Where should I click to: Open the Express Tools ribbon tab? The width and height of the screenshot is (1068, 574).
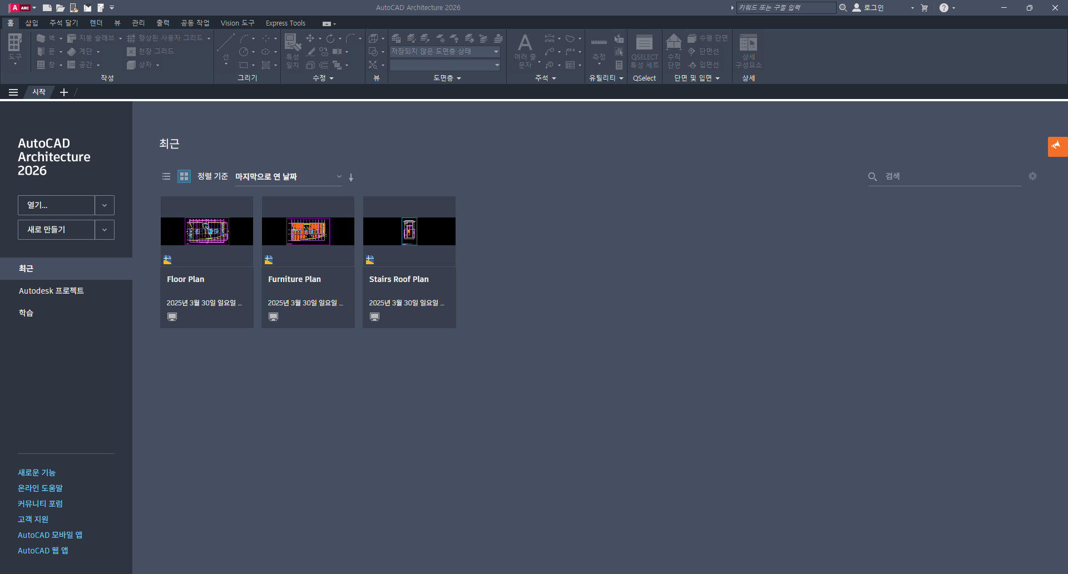tap(285, 23)
